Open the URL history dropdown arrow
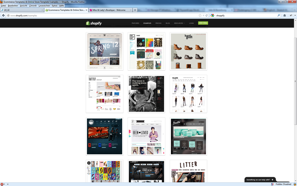Viewport: 297px width, 186px height. pos(204,16)
